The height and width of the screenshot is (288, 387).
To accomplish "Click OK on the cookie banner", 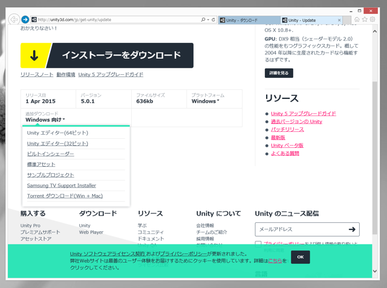I will [301, 257].
